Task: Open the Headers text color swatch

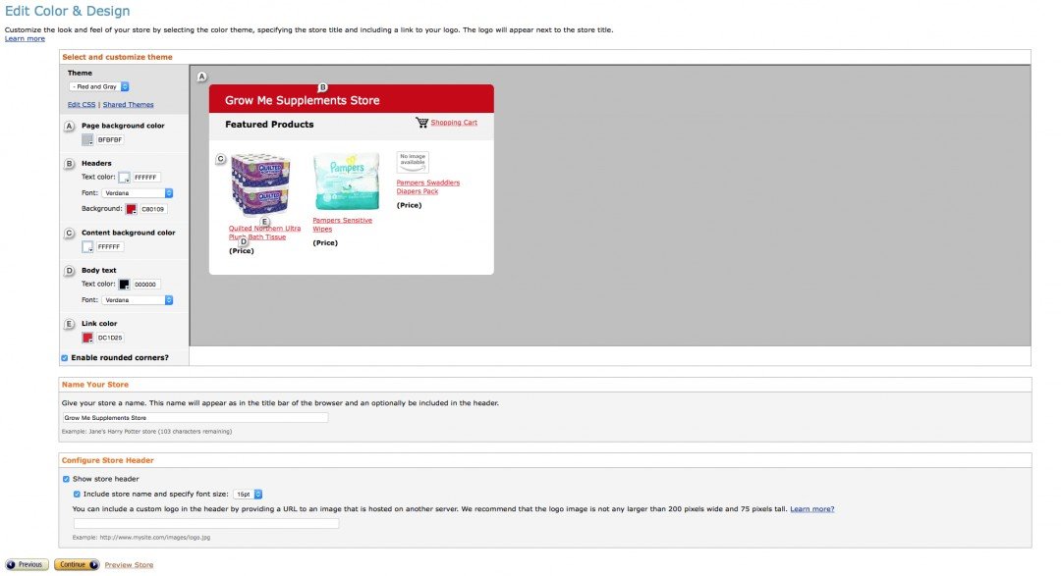Action: point(125,178)
